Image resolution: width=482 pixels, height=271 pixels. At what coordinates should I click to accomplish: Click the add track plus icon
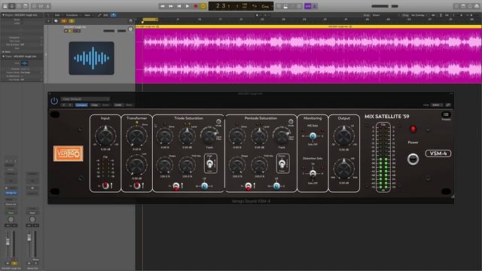(48, 21)
